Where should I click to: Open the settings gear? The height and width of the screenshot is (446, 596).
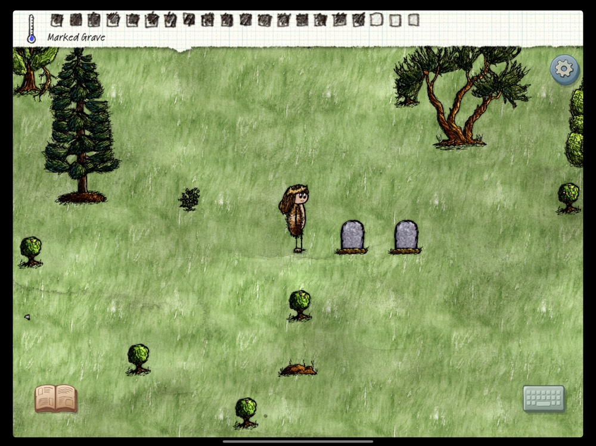click(564, 69)
